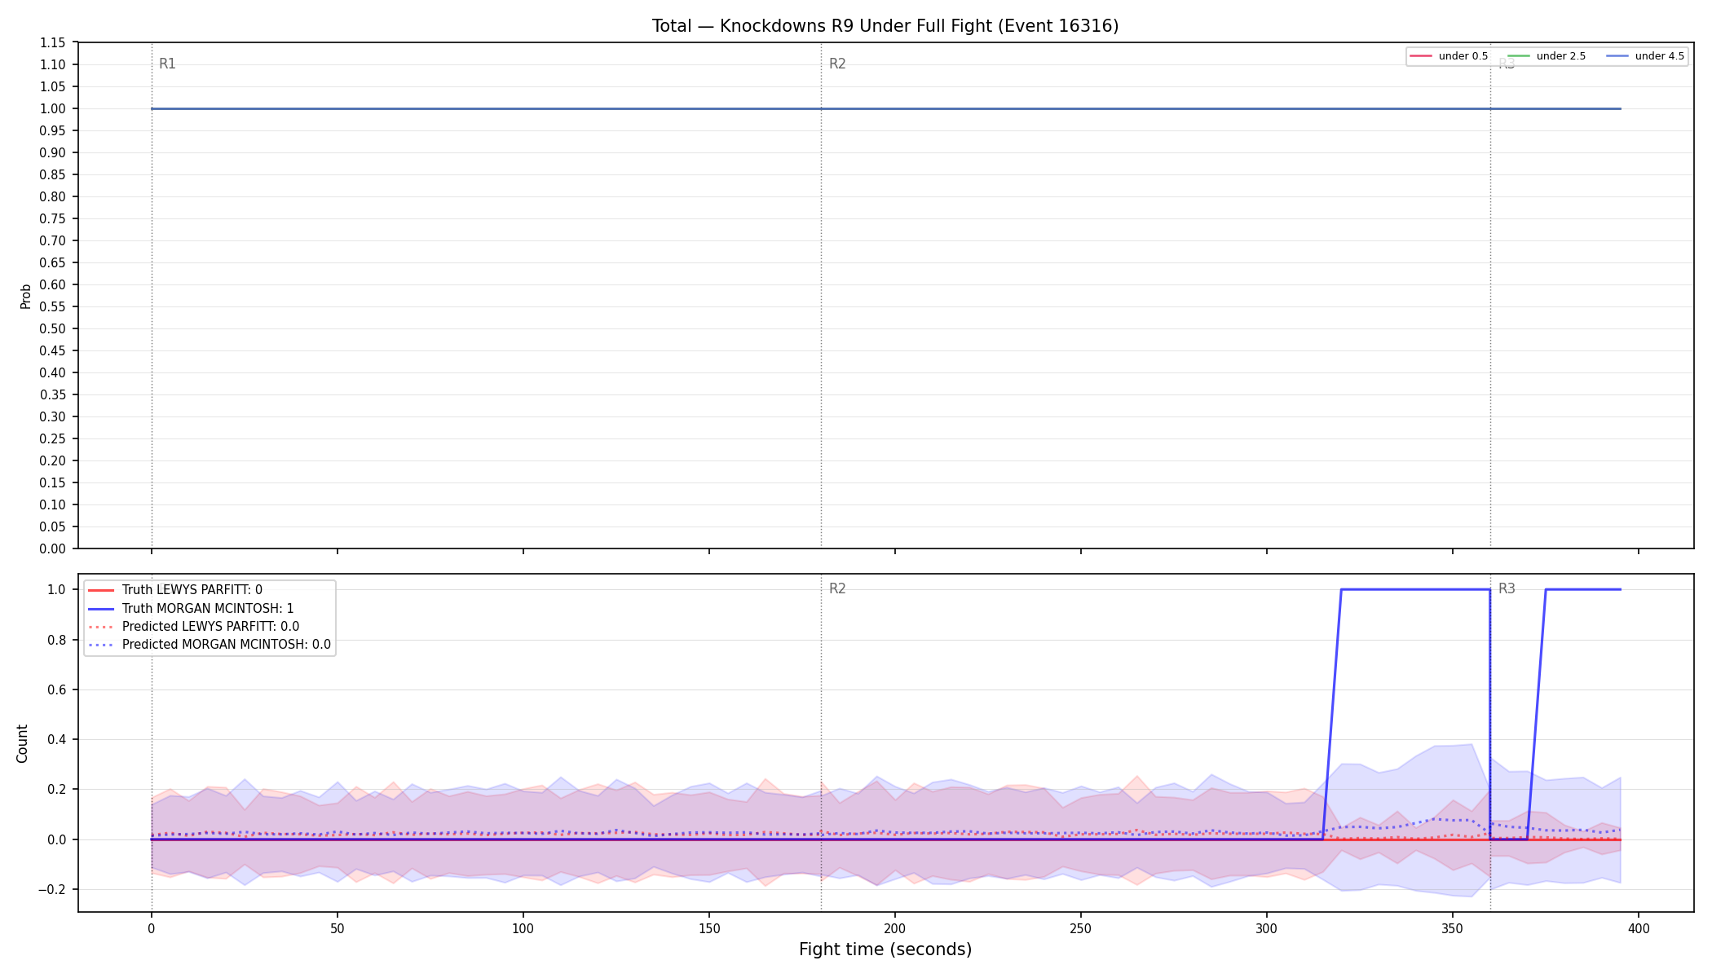This screenshot has height=978, width=1712.
Task: Click 'Truth MORGAN MCINTOSH: 1' legend entry
Action: (191, 608)
